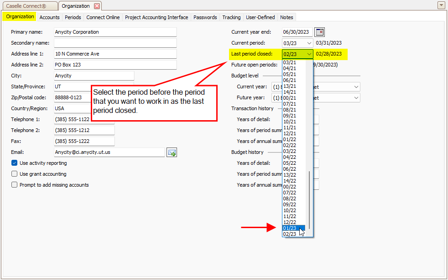Go to the Passwords tab

coord(205,17)
